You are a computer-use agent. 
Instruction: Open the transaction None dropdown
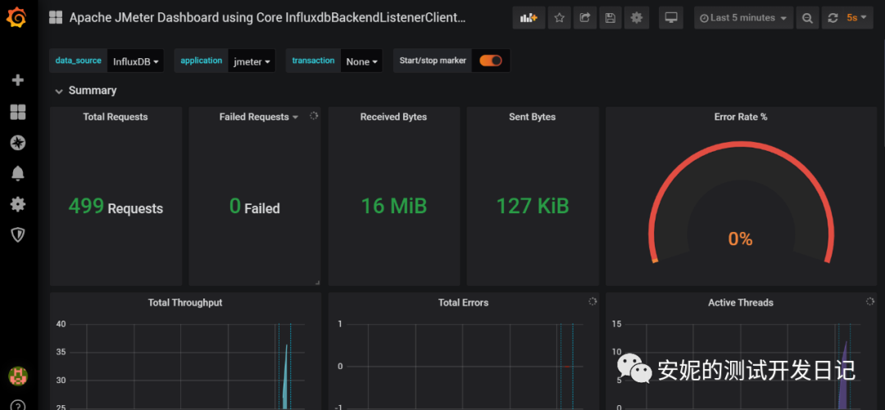click(x=361, y=61)
